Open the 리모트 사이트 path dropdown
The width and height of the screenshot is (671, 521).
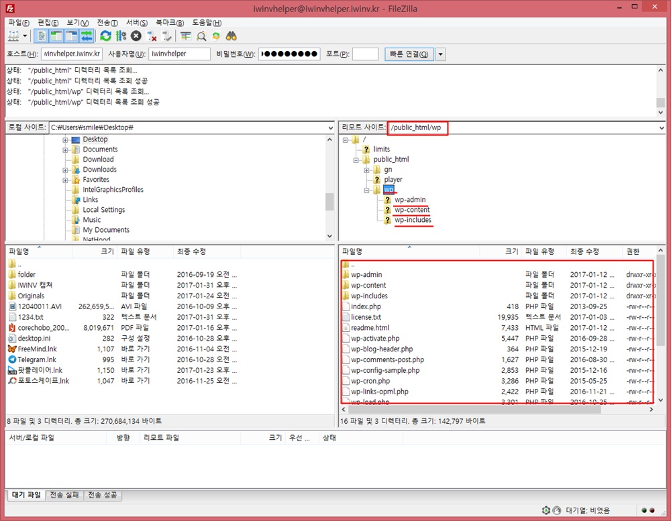point(662,127)
